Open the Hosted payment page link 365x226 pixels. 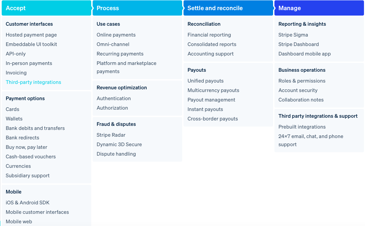pos(31,35)
